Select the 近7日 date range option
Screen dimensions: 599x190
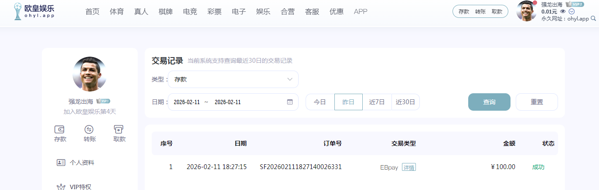377,102
